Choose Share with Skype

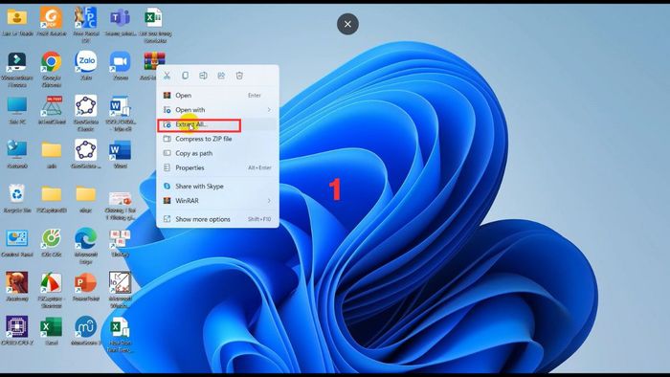pos(217,187)
